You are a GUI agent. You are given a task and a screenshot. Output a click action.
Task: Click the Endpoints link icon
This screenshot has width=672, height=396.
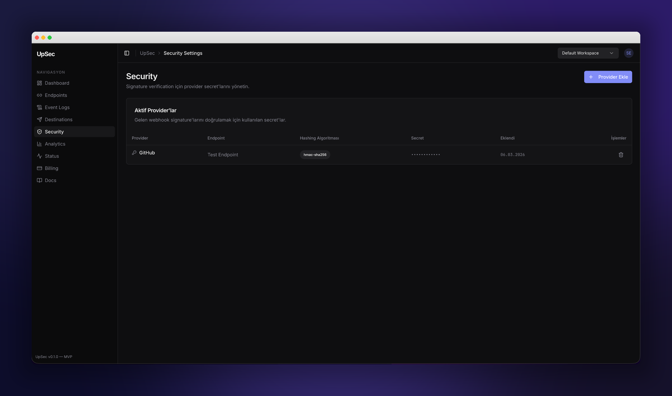click(39, 95)
